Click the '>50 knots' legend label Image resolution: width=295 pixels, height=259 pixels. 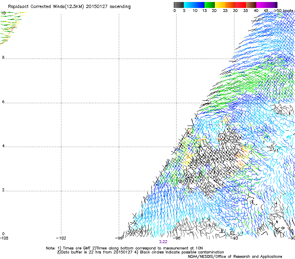coord(283,11)
